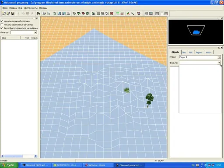Click the Objects panel filter dropdown arrow
Viewport: 224px width, 168px height.
[219, 63]
